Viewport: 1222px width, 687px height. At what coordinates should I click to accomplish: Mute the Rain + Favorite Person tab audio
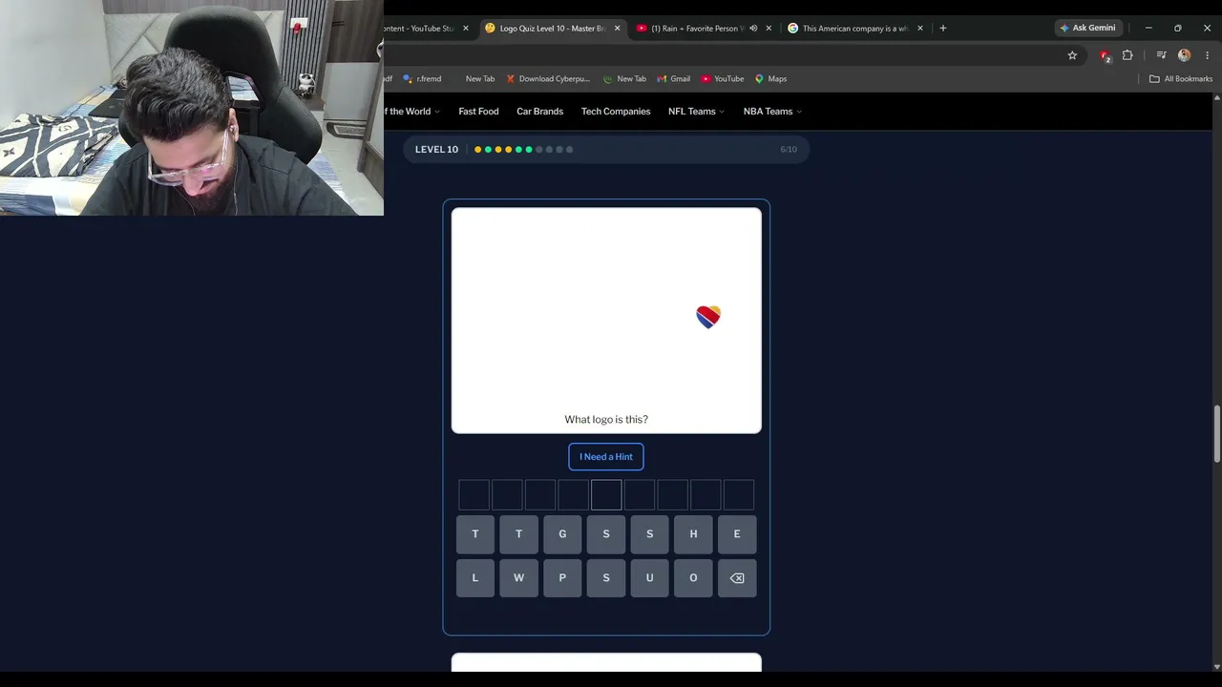pyautogui.click(x=753, y=29)
